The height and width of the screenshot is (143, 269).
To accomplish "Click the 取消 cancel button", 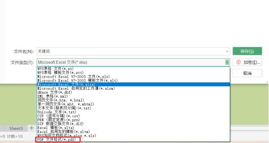I will click(247, 73).
